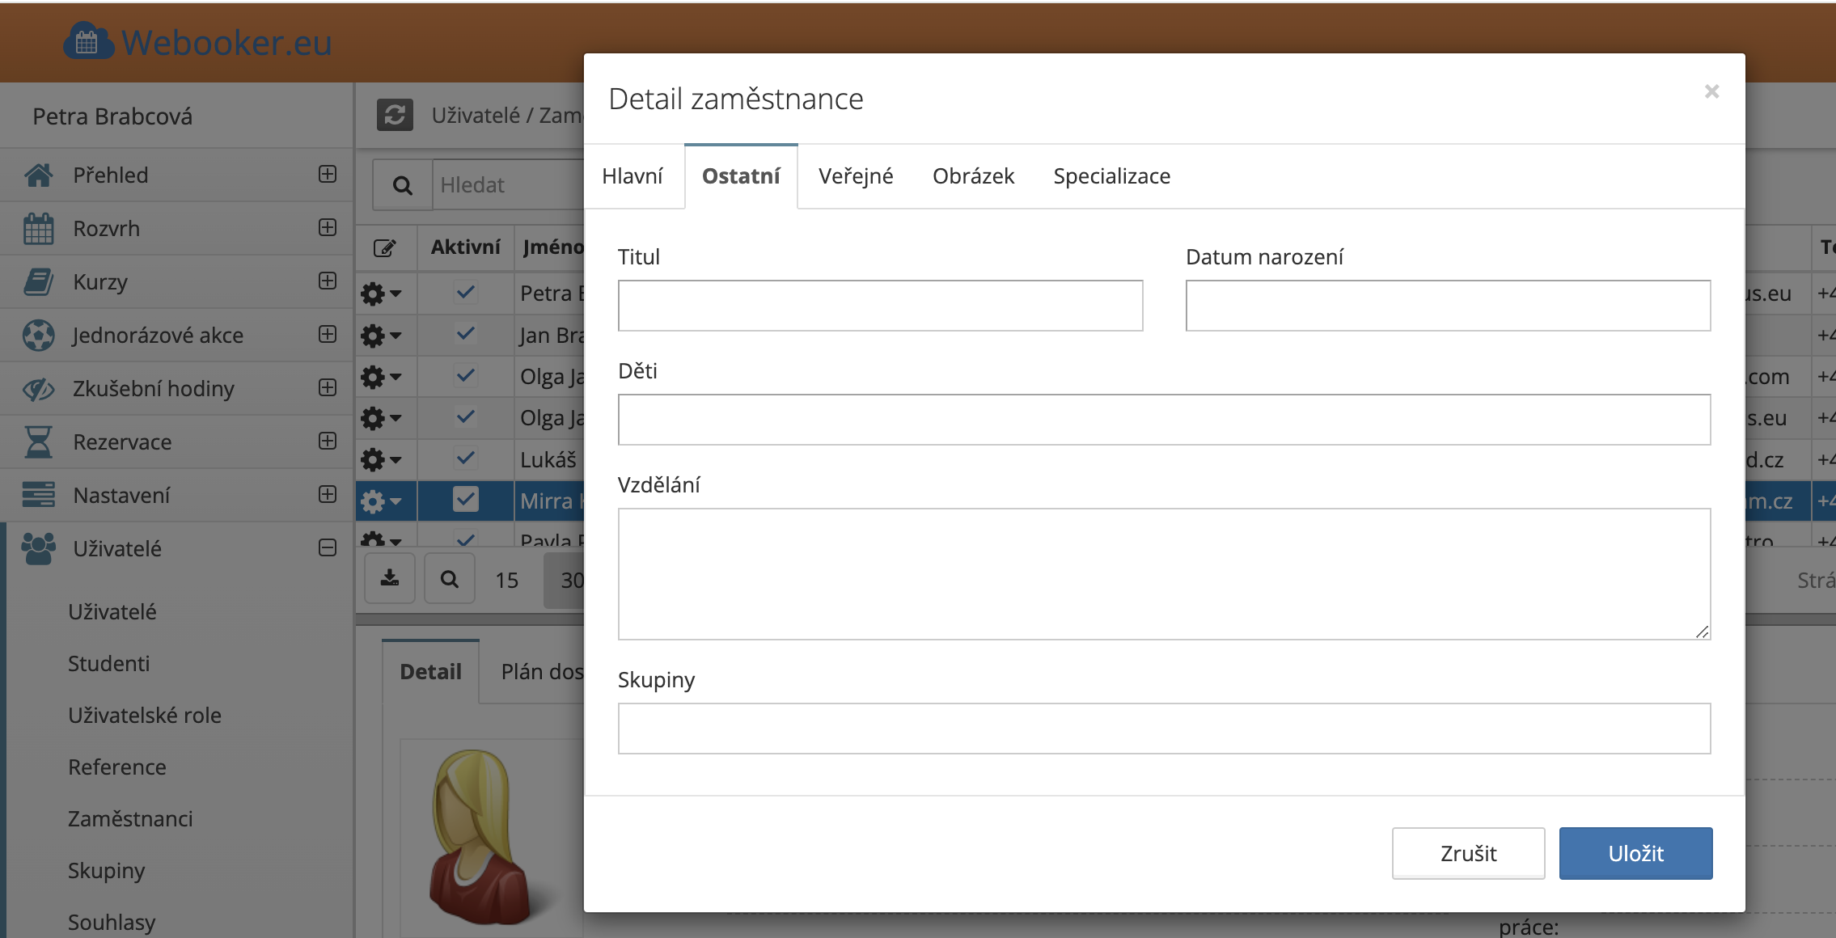Click the Rezervace hourglass icon
The height and width of the screenshot is (938, 1836).
38,442
